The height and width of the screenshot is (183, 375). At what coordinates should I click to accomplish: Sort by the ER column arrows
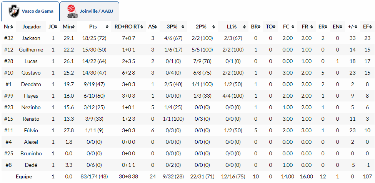click(325, 27)
